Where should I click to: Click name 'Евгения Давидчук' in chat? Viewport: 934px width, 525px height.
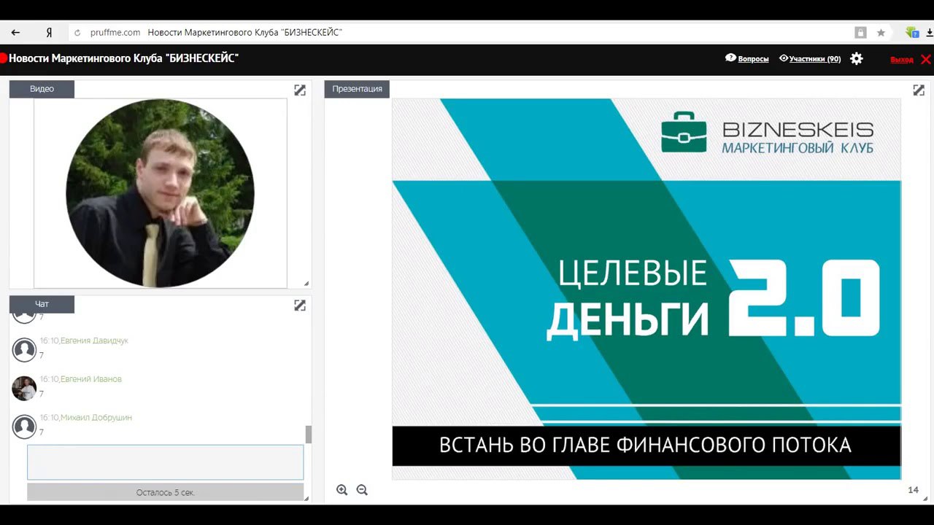coord(94,341)
